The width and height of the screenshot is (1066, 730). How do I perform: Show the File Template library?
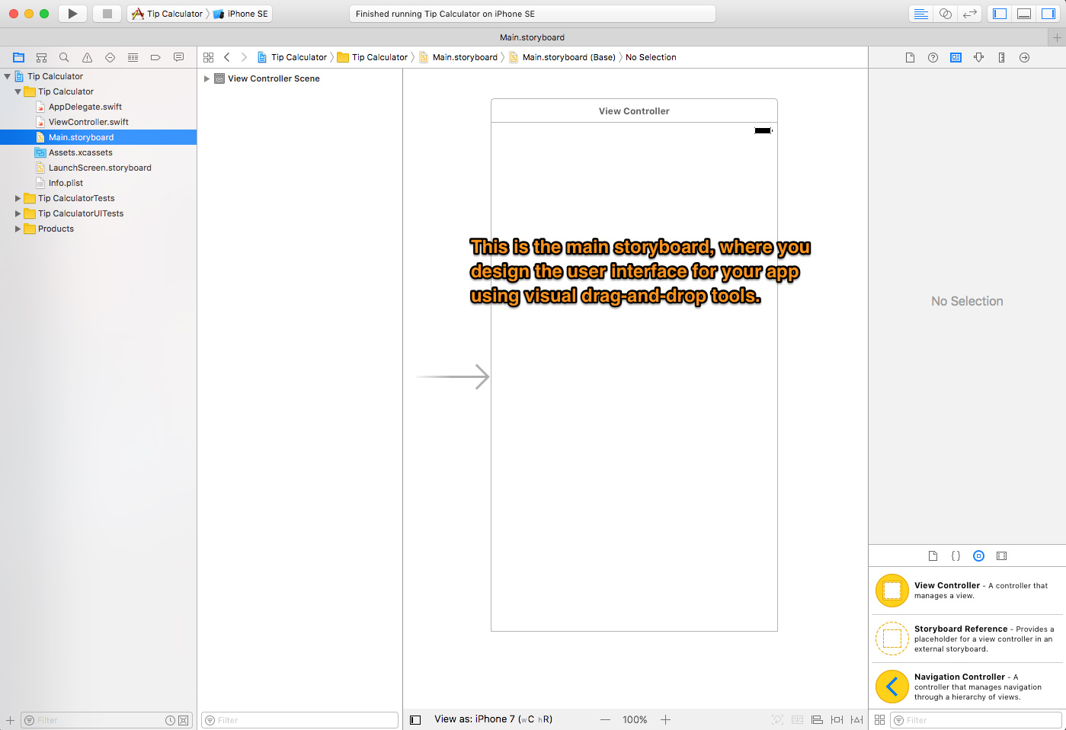pyautogui.click(x=933, y=556)
